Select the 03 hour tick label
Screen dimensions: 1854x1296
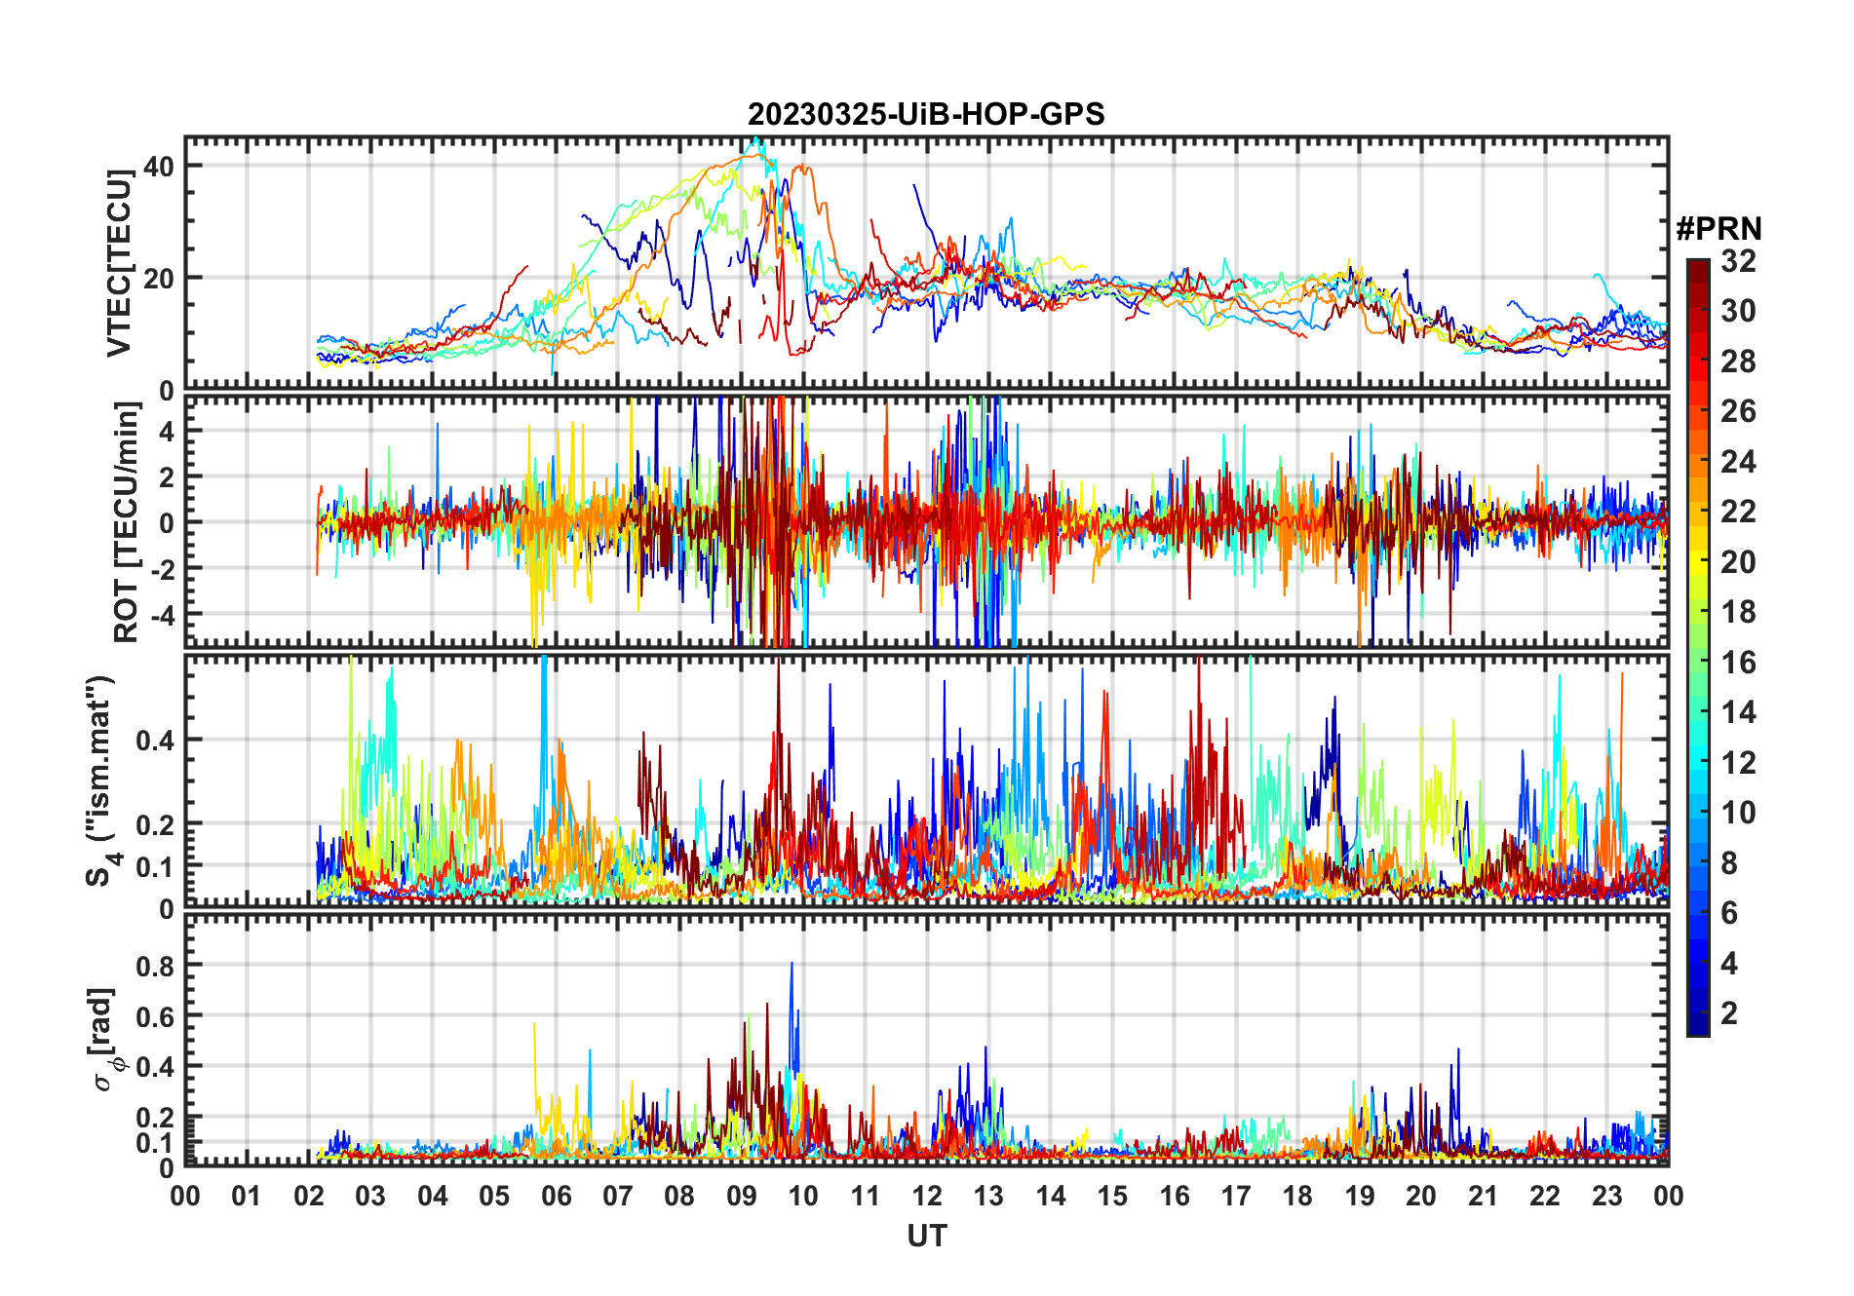[x=370, y=1197]
